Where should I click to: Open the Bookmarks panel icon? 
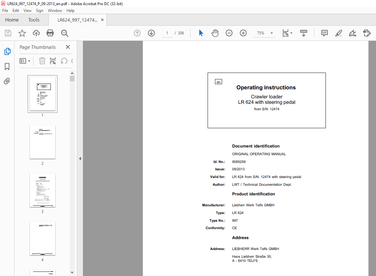[x=7, y=67]
